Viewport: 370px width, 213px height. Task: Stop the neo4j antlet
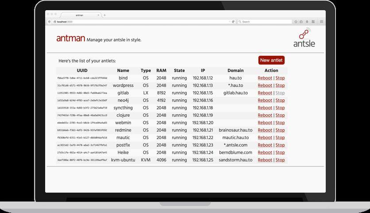(x=280, y=101)
